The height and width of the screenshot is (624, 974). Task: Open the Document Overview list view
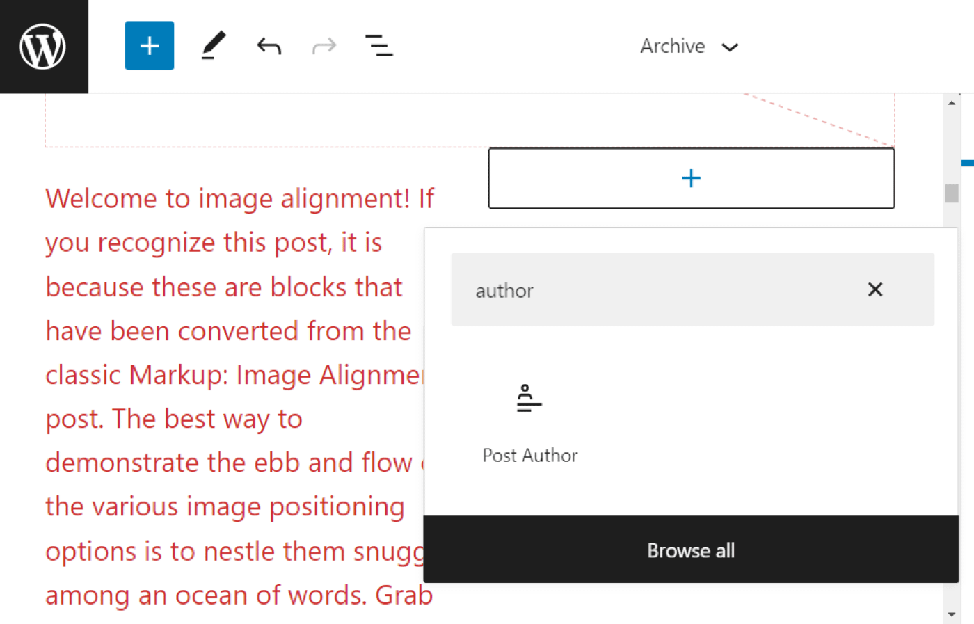pyautogui.click(x=378, y=45)
